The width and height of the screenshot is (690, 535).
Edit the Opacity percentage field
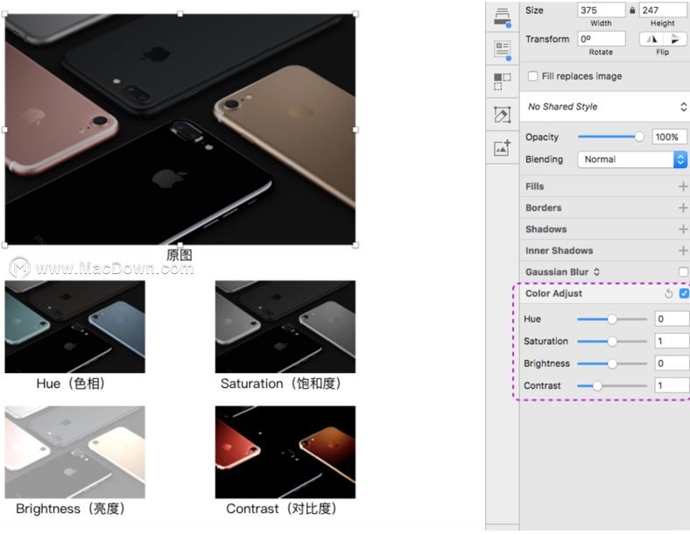pyautogui.click(x=669, y=137)
